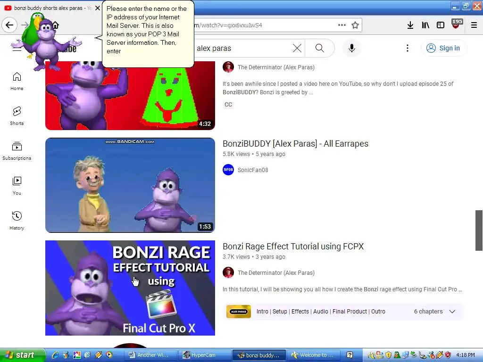Open Subscriptions in the YouTube sidebar
The width and height of the screenshot is (483, 362).
click(x=17, y=151)
